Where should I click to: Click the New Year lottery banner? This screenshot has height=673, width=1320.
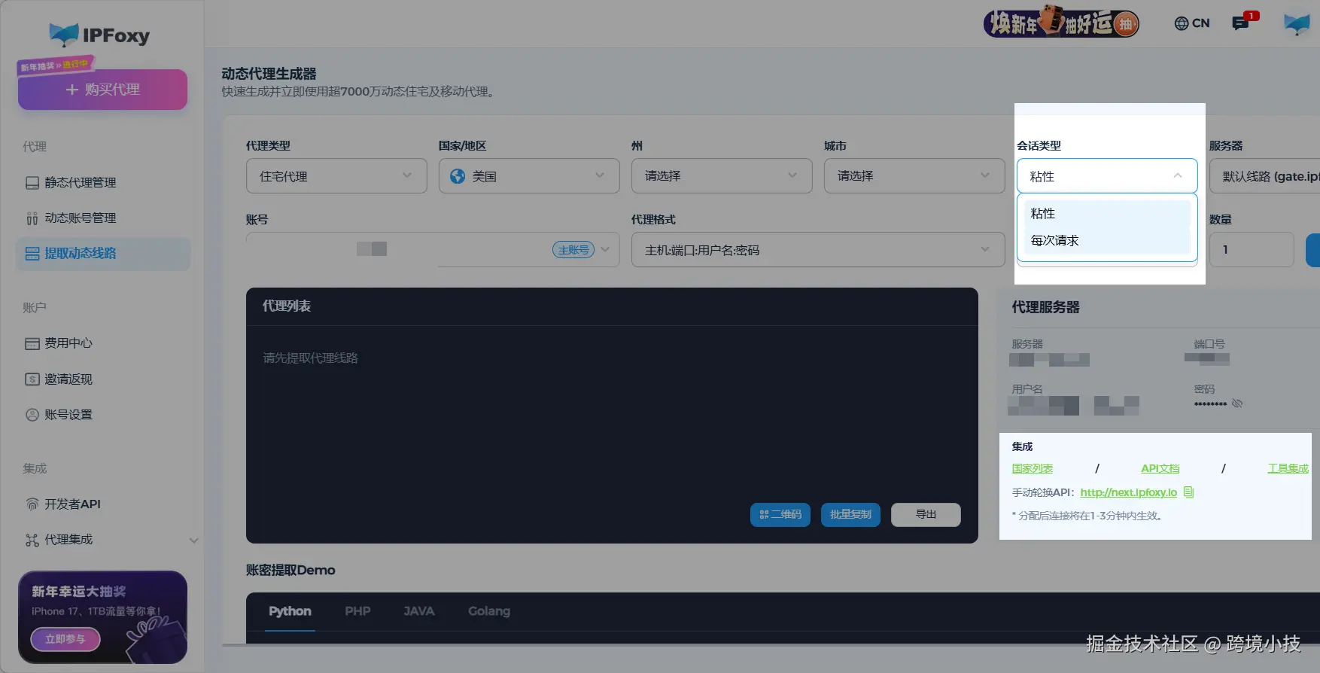[x=1061, y=23]
